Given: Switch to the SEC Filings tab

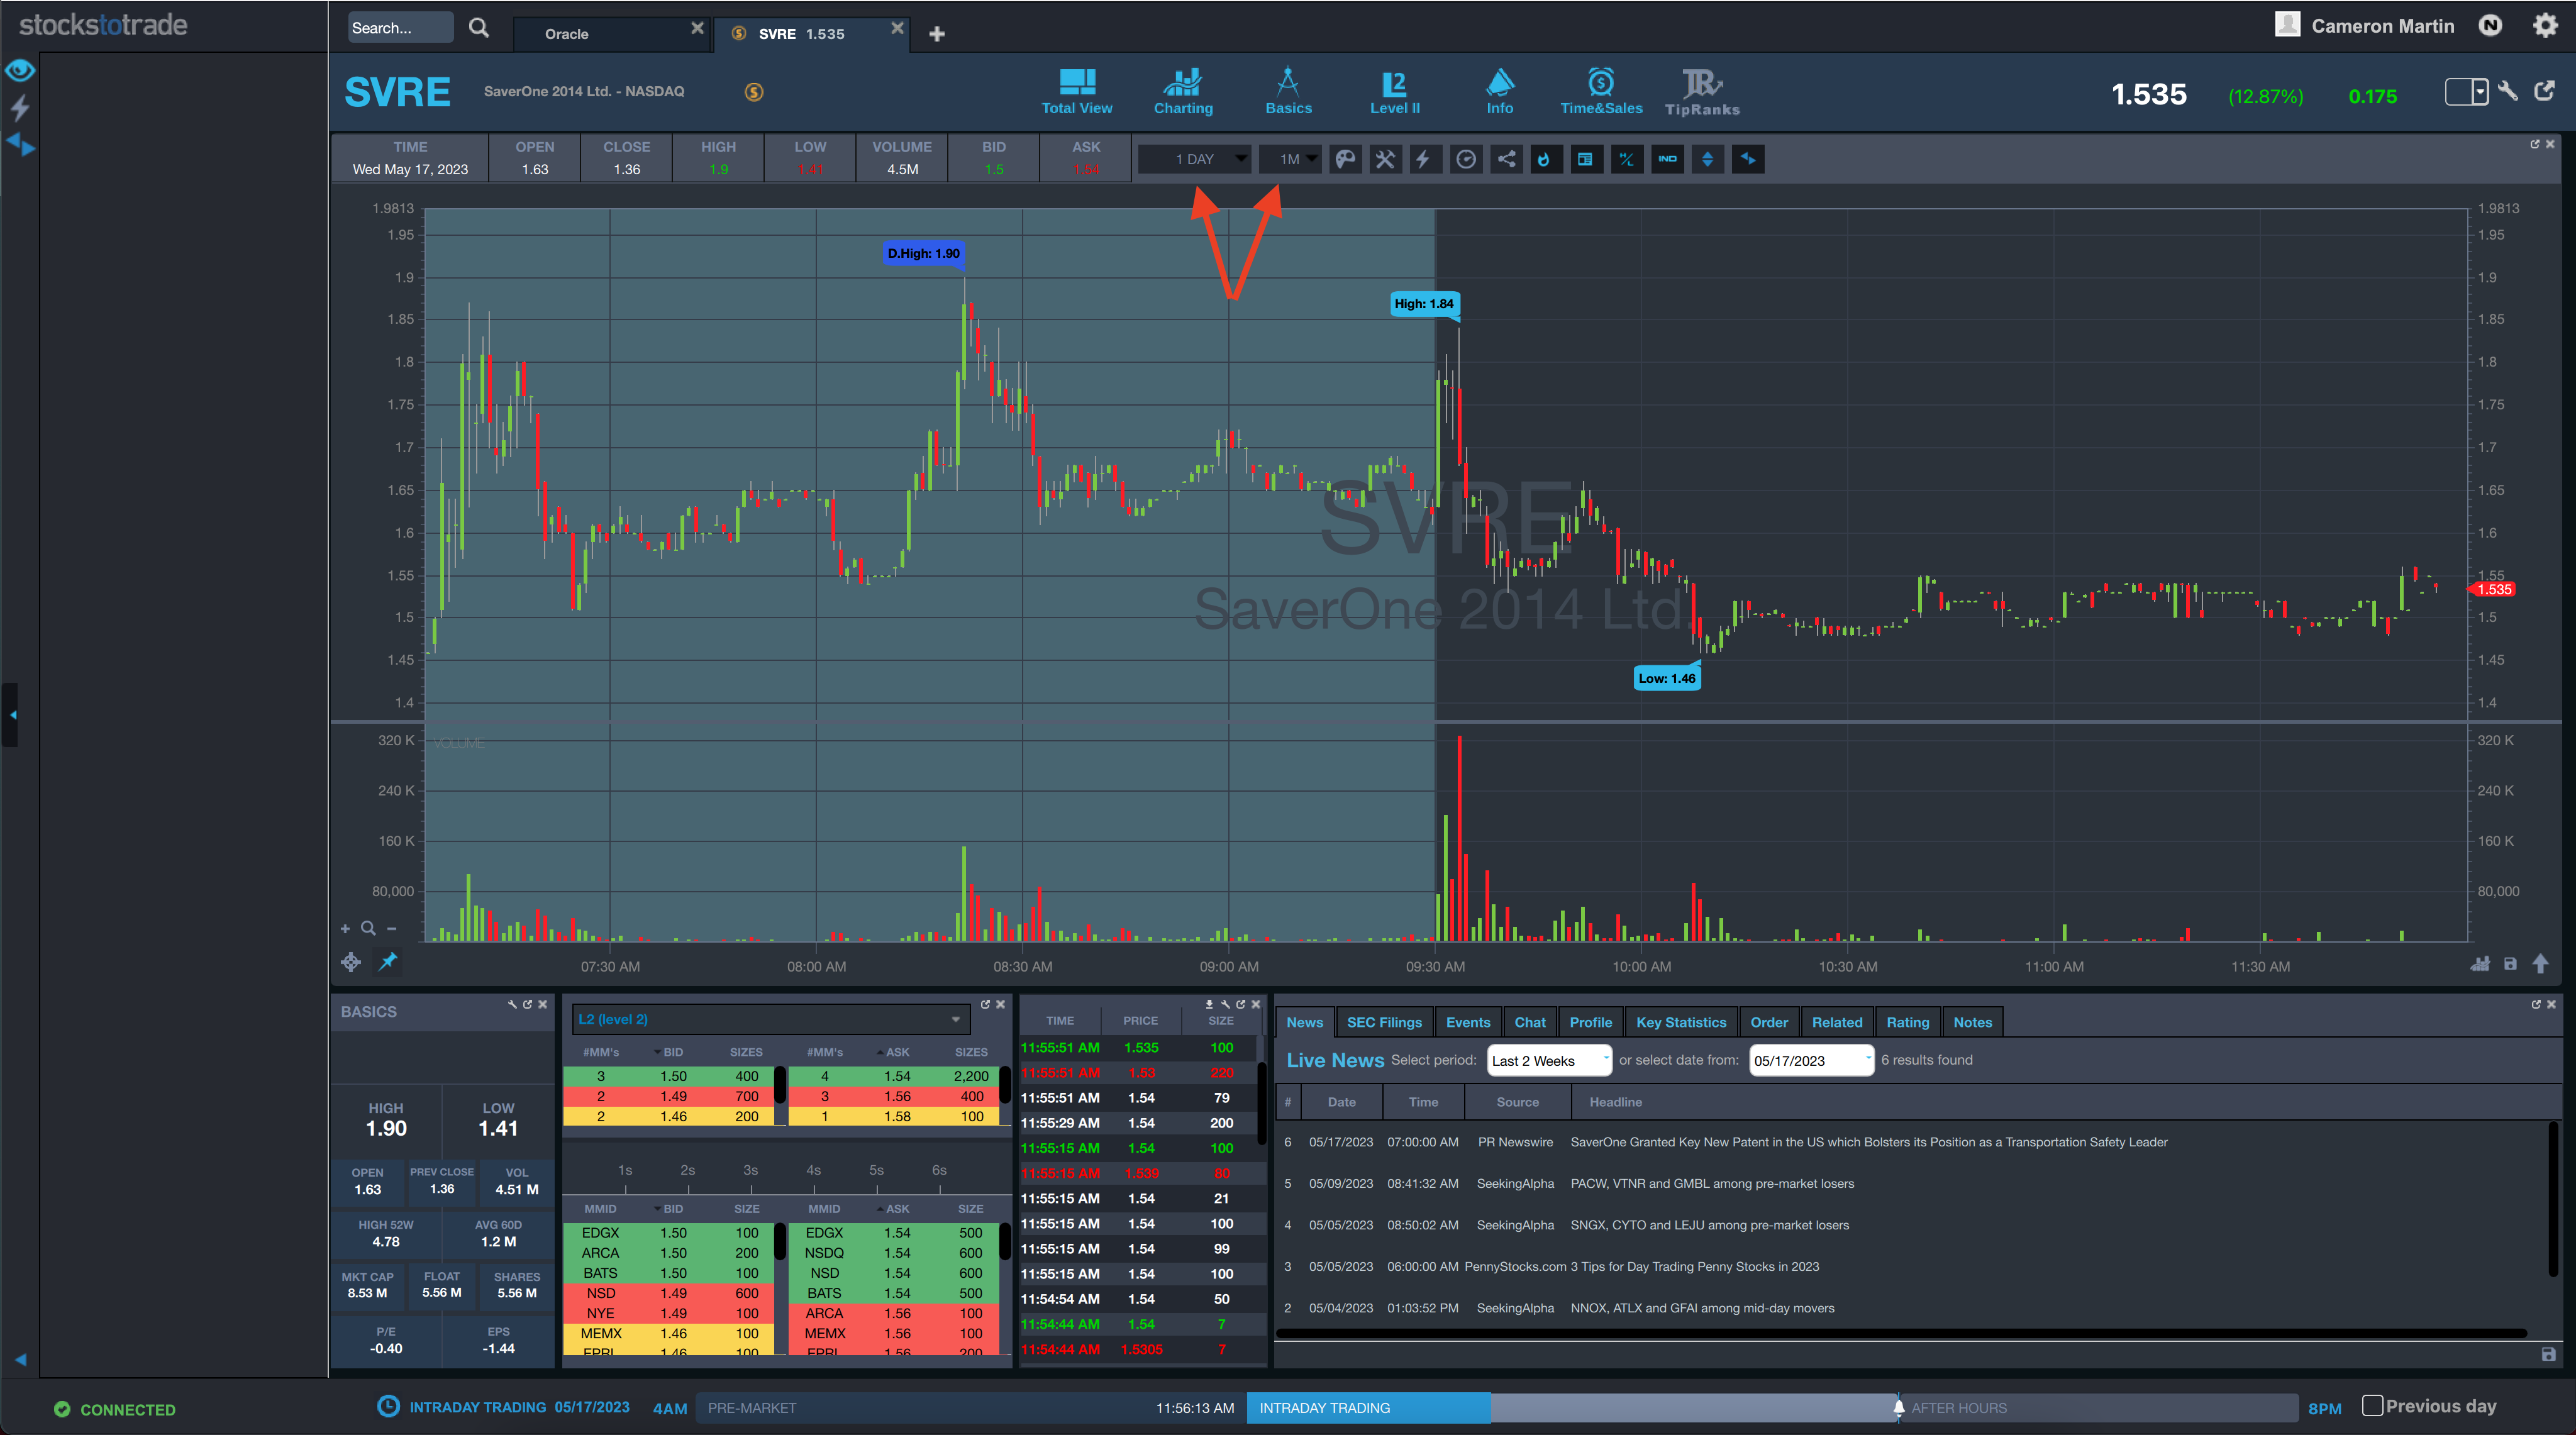Looking at the screenshot, I should (x=1384, y=1022).
